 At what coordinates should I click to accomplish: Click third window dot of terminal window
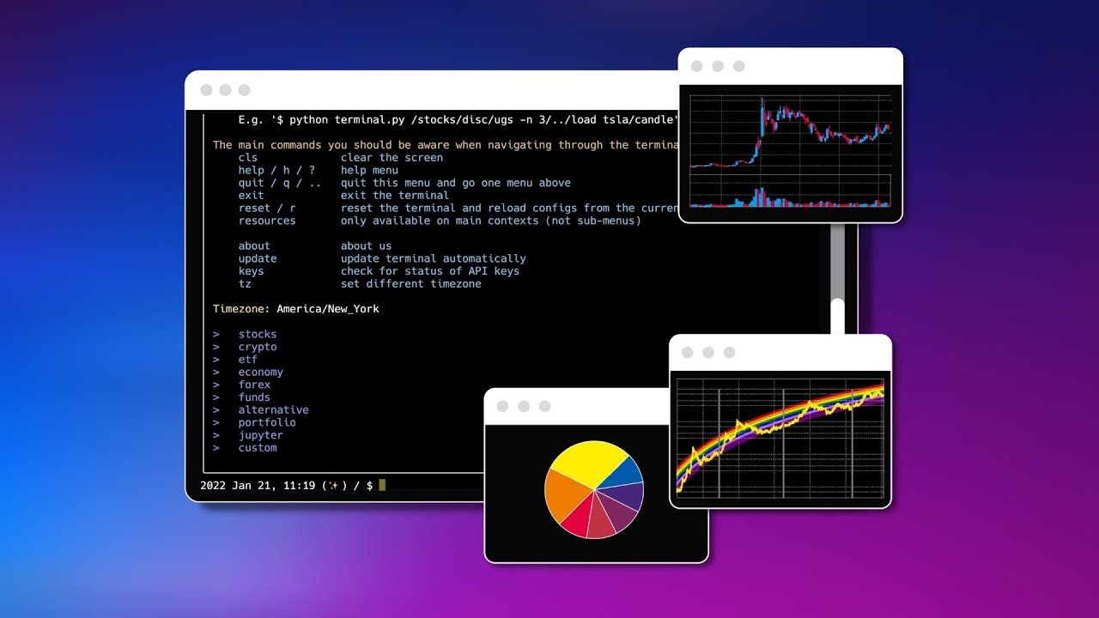coord(244,90)
